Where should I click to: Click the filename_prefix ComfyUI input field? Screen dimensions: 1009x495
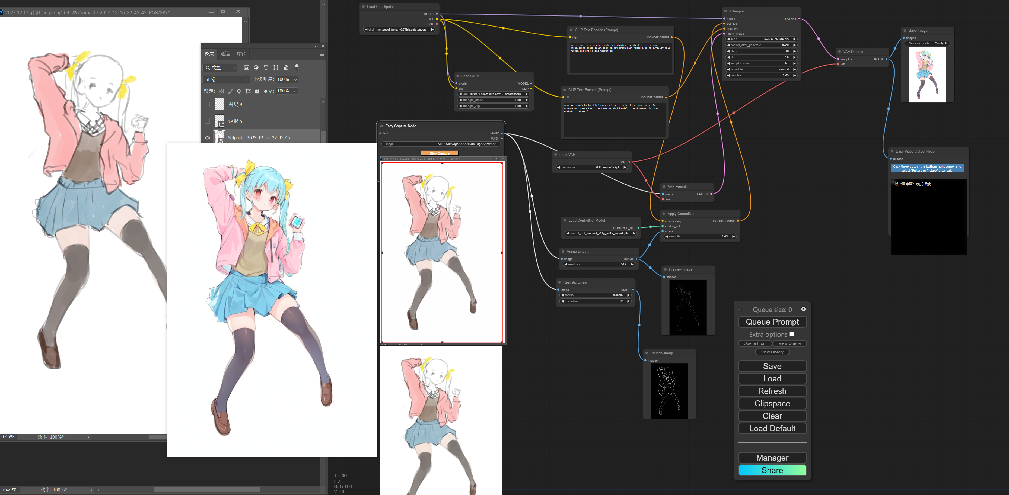pos(928,43)
